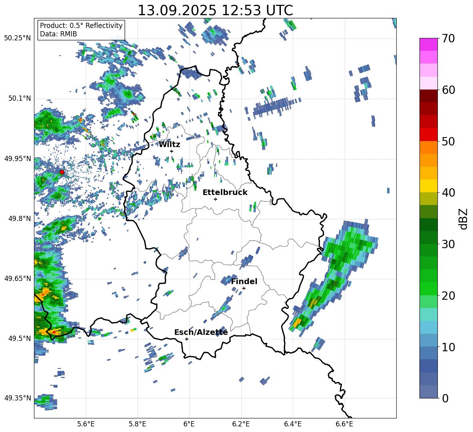The height and width of the screenshot is (432, 473).
Task: Click the title 13.09.2025 12:53 UTC
Action: coord(215,10)
